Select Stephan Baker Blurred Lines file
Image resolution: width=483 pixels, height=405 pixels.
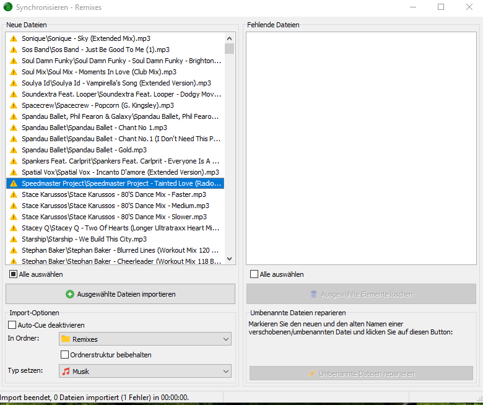(x=120, y=250)
